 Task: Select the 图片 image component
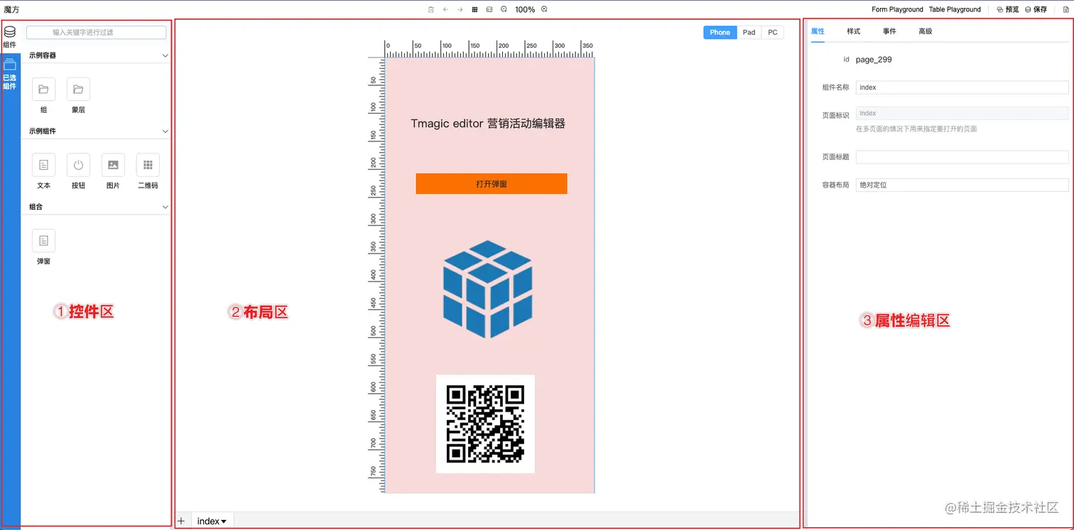click(x=113, y=171)
